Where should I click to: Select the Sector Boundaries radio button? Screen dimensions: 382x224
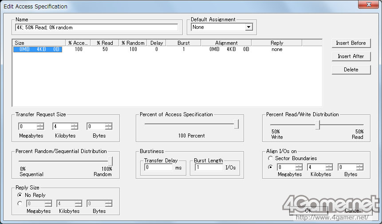(270, 158)
